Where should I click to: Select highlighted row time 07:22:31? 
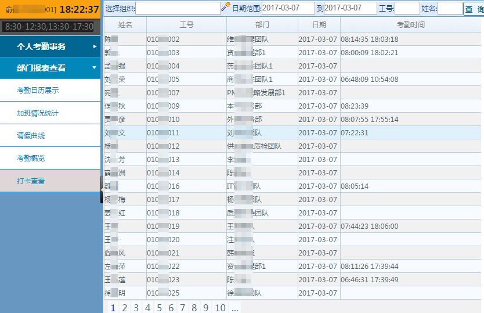pyautogui.click(x=355, y=133)
